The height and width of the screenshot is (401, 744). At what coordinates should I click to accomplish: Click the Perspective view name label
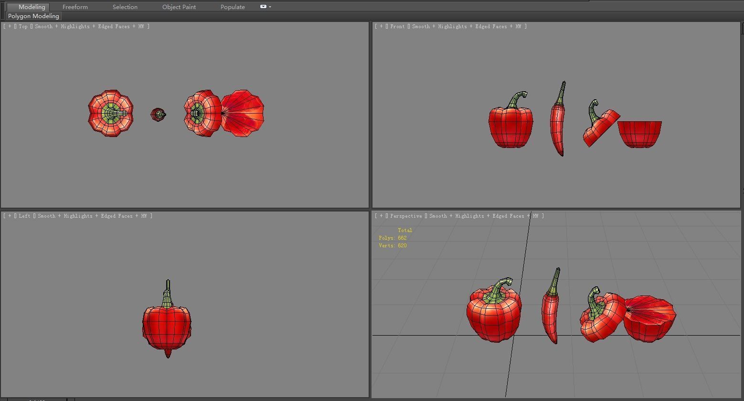406,216
